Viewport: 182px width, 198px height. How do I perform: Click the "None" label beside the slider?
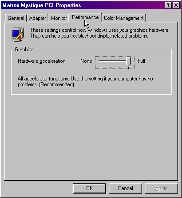[86, 61]
